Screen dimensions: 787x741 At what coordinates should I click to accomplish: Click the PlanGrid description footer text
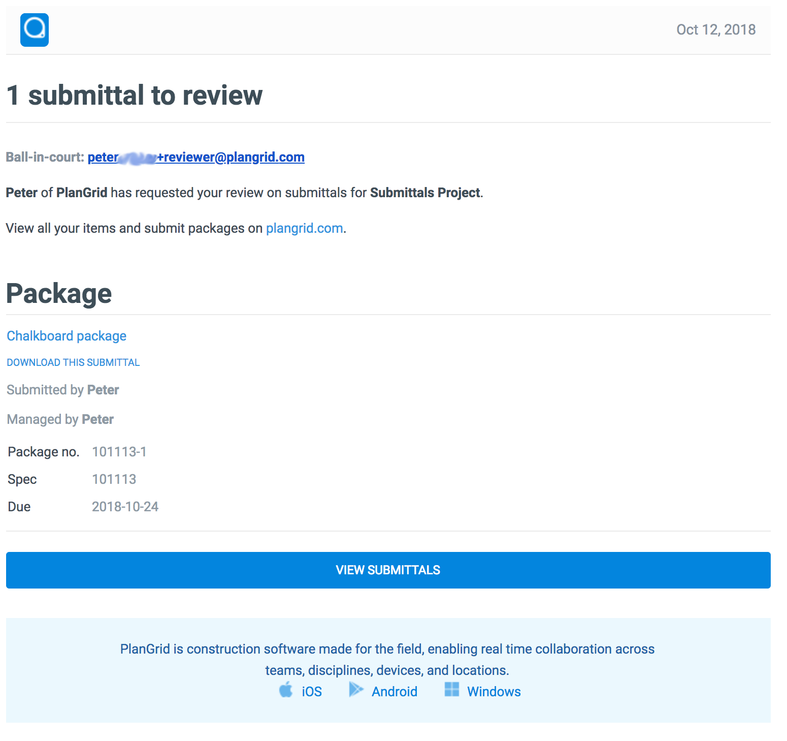point(387,660)
